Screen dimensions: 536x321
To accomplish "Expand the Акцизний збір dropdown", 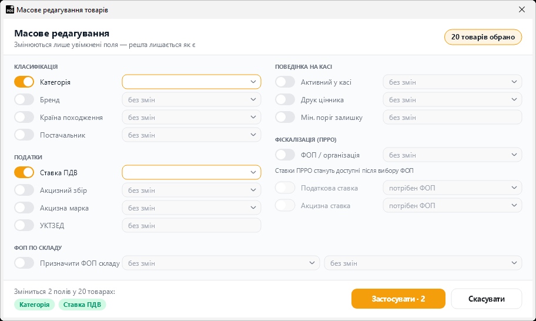I will tap(192, 190).
